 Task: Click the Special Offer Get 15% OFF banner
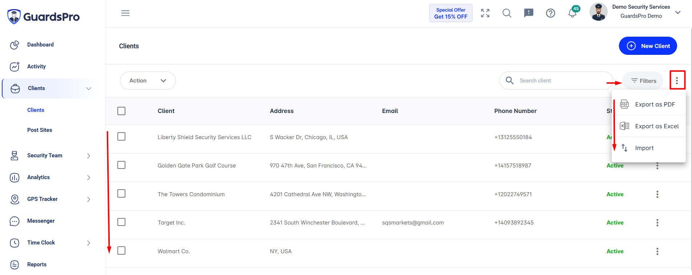point(451,13)
